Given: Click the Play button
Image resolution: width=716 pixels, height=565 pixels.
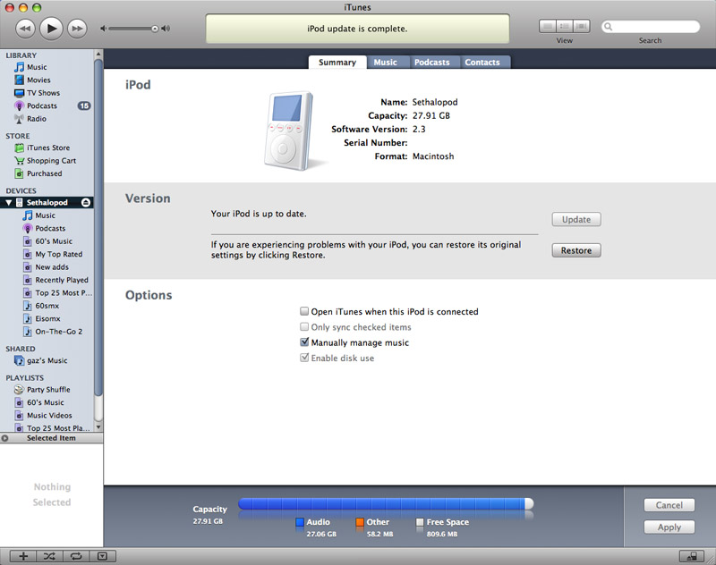Looking at the screenshot, I should pos(51,29).
